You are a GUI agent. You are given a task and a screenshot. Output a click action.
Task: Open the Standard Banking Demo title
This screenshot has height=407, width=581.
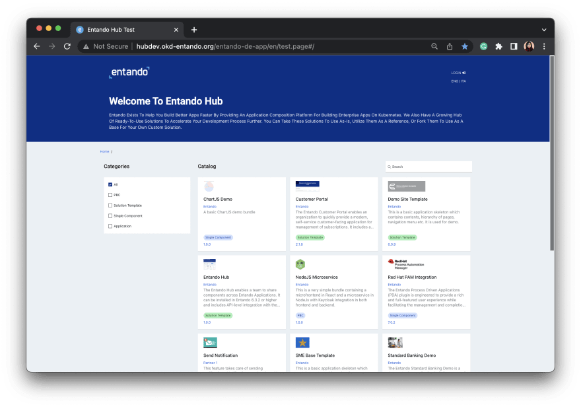(x=412, y=355)
